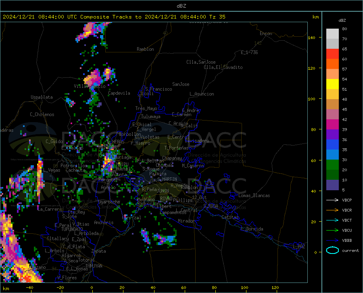This screenshot has height=293, width=363.
Task: Click the timestamp '2024/12/21 08:44:00 UTC Composite' header
Action: pos(56,17)
